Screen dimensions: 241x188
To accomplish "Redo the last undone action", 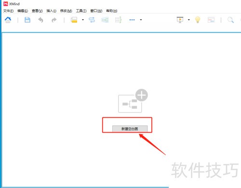I will (x=54, y=20).
